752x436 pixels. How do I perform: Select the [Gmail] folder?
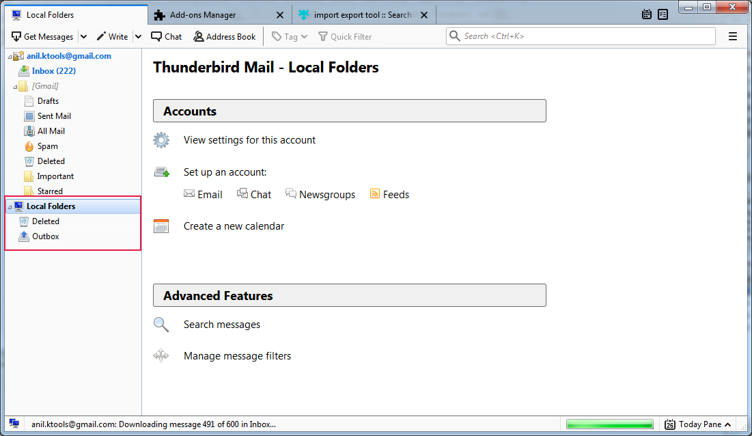(45, 86)
